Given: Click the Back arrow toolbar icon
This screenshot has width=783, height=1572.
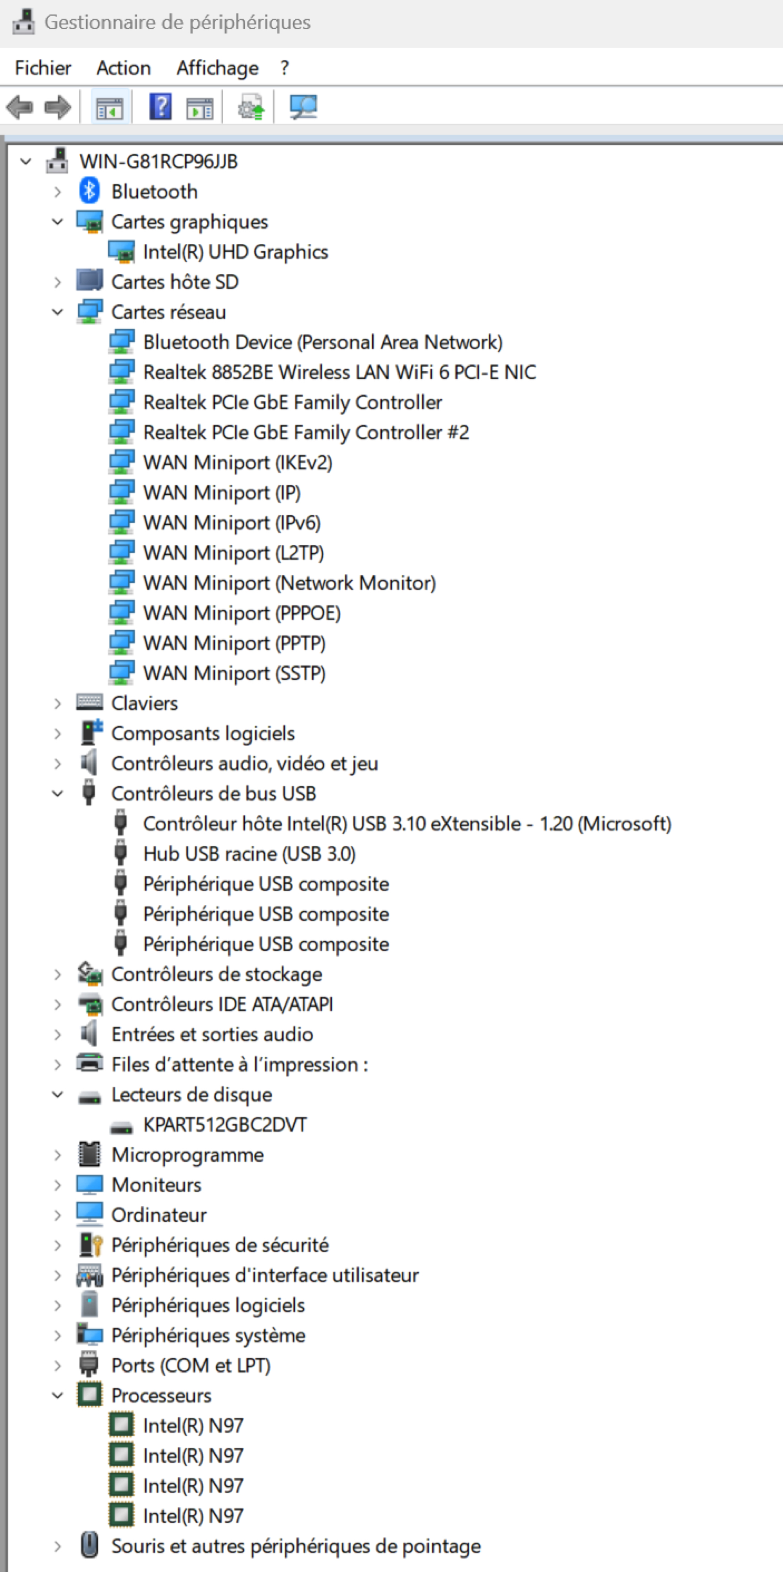Looking at the screenshot, I should (20, 107).
